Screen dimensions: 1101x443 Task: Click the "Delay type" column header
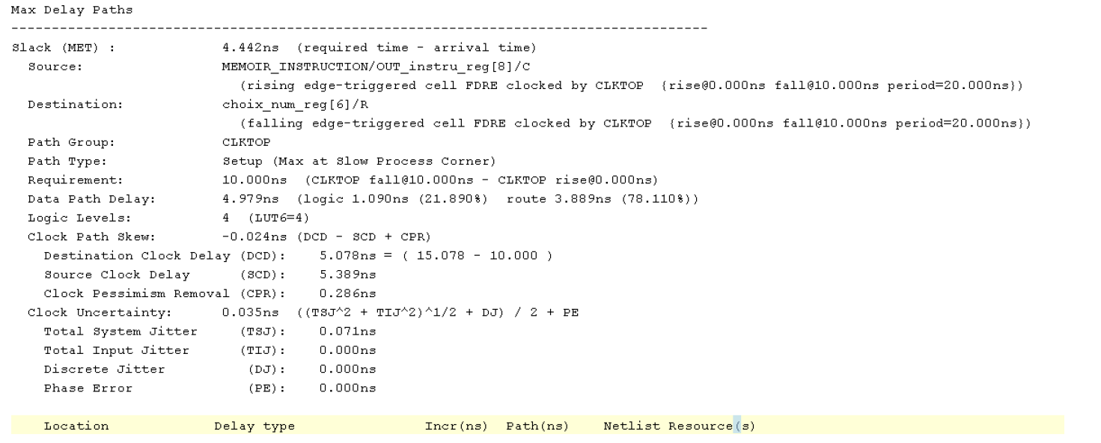point(254,427)
